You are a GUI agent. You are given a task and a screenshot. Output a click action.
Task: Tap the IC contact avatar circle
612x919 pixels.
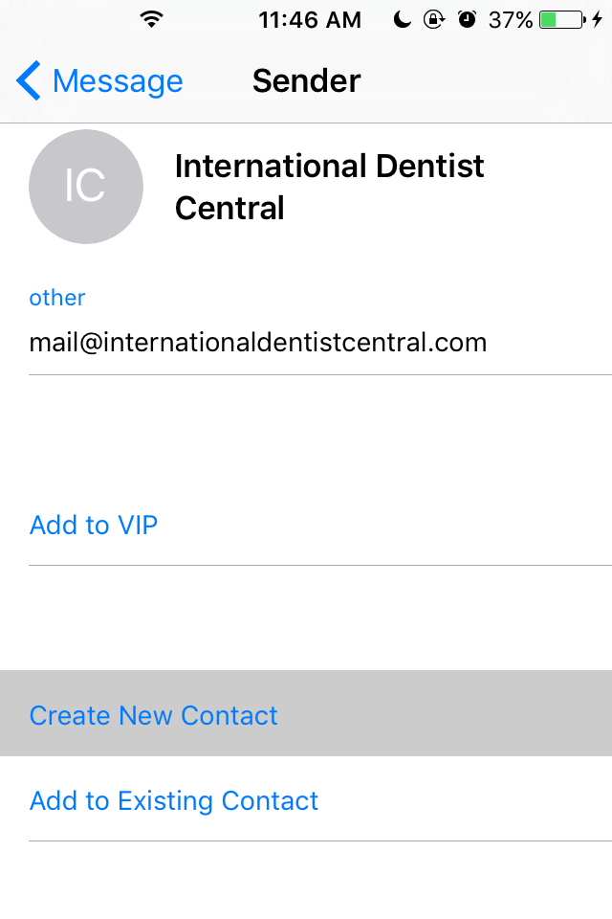coord(86,187)
